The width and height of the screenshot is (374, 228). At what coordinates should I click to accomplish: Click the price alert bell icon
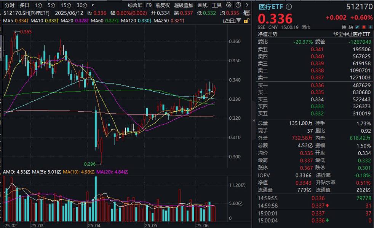(x=364, y=27)
